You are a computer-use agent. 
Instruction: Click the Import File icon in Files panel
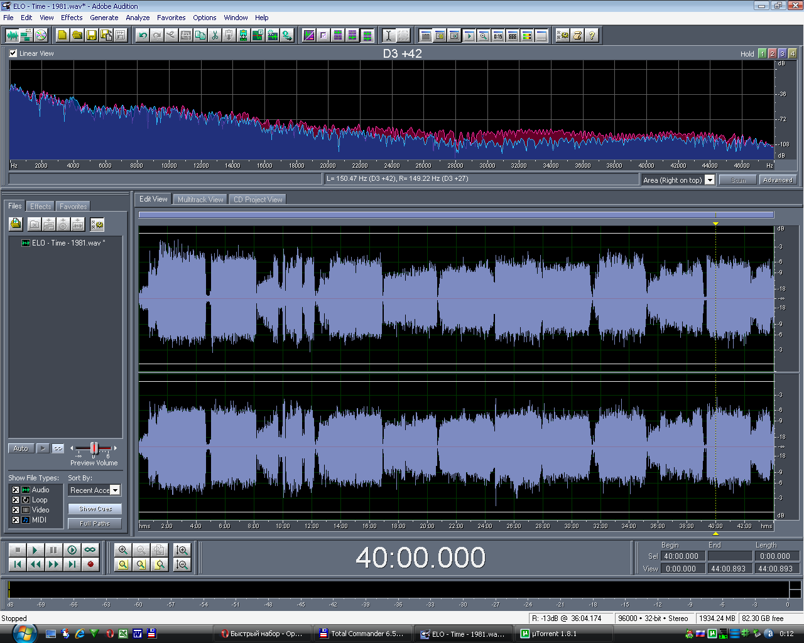[x=16, y=224]
